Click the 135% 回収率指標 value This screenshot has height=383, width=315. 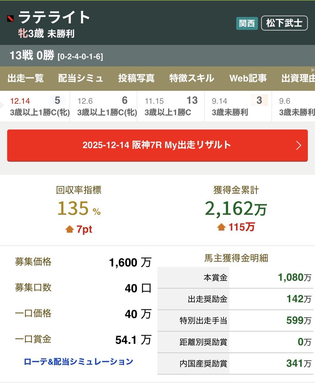[79, 208]
